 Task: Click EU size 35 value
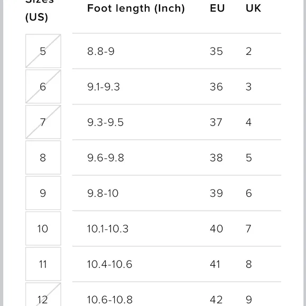click(216, 51)
